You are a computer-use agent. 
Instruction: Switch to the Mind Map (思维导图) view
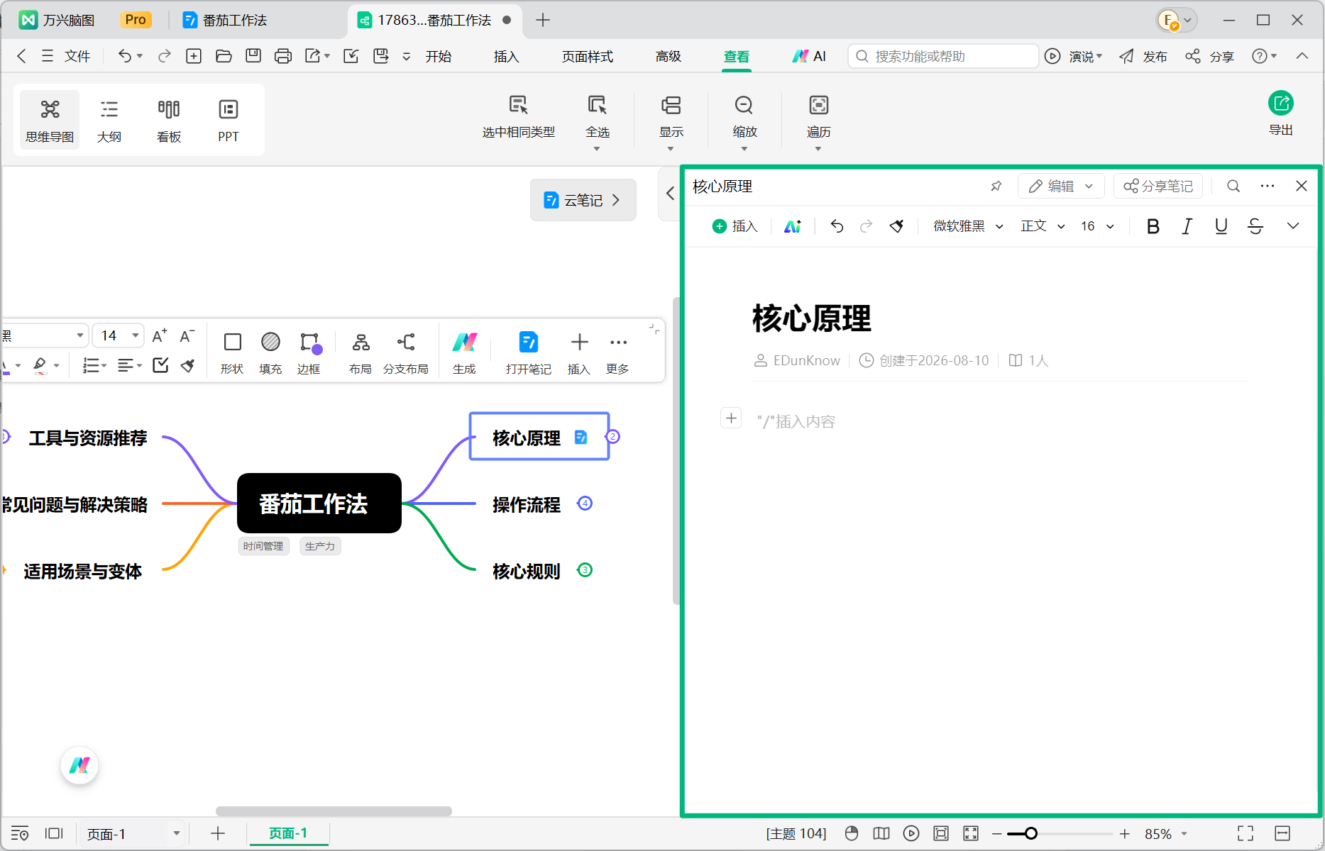[50, 120]
